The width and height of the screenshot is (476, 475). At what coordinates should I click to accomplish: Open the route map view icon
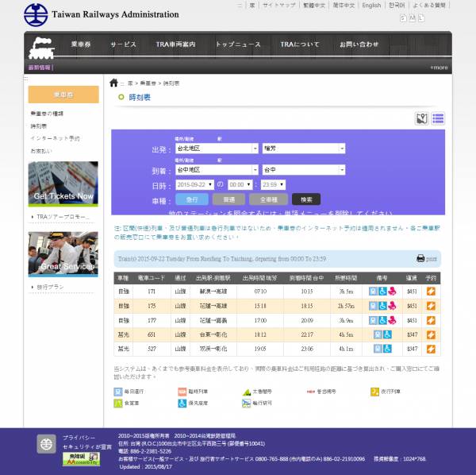(x=422, y=118)
